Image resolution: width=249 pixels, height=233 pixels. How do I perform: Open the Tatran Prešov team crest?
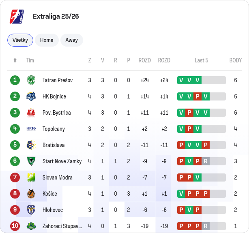click(31, 80)
